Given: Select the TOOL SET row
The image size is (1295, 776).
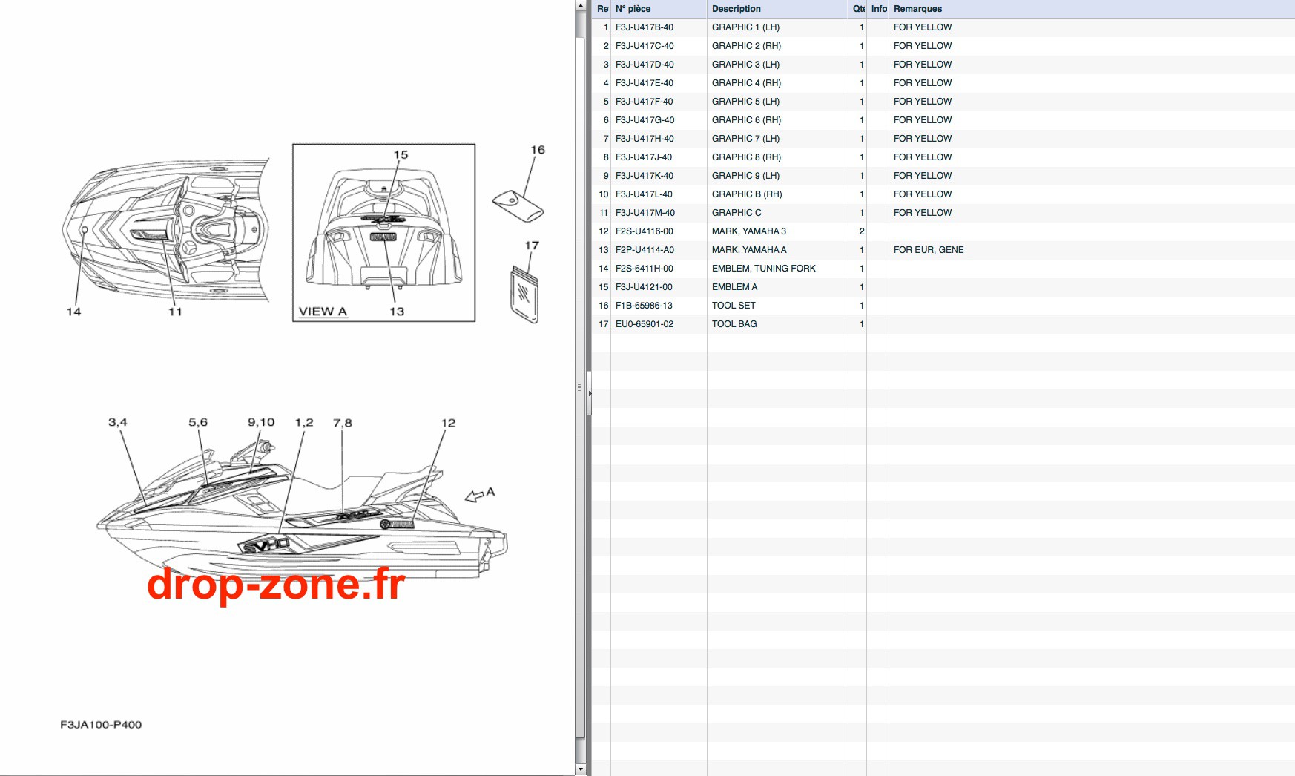Looking at the screenshot, I should click(x=943, y=306).
